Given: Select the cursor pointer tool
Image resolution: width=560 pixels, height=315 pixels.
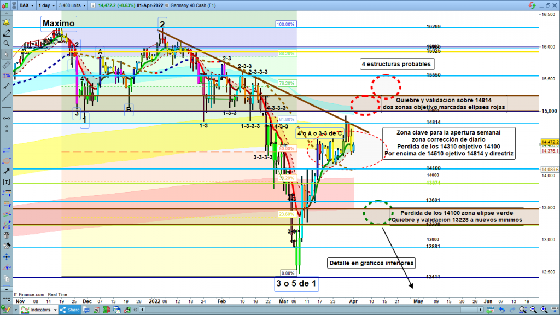Looking at the screenshot, I should [6, 54].
